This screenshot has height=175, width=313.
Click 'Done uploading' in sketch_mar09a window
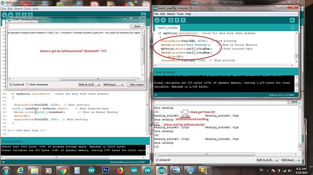point(165,72)
